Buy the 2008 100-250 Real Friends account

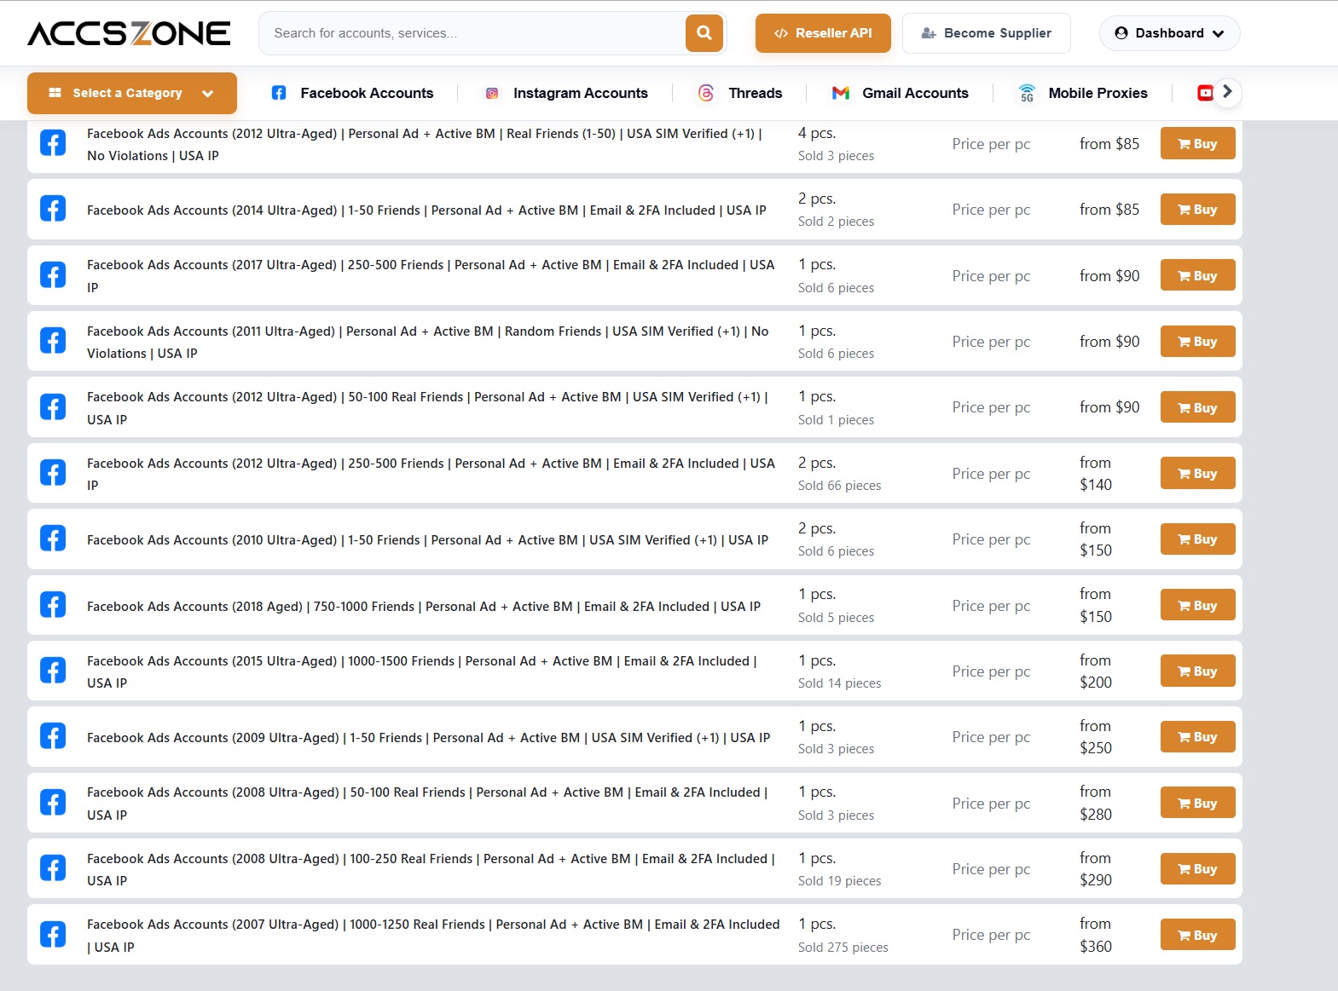pyautogui.click(x=1197, y=869)
